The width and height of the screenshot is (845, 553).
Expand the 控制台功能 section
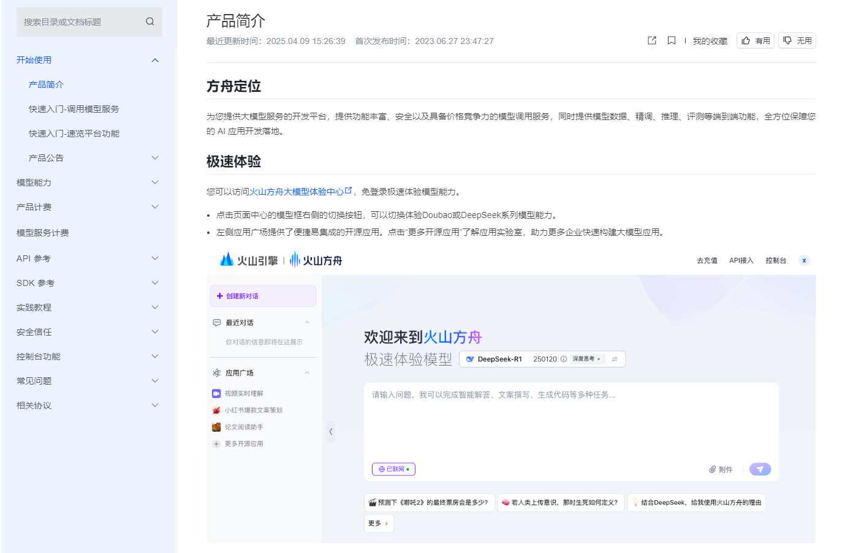point(155,356)
